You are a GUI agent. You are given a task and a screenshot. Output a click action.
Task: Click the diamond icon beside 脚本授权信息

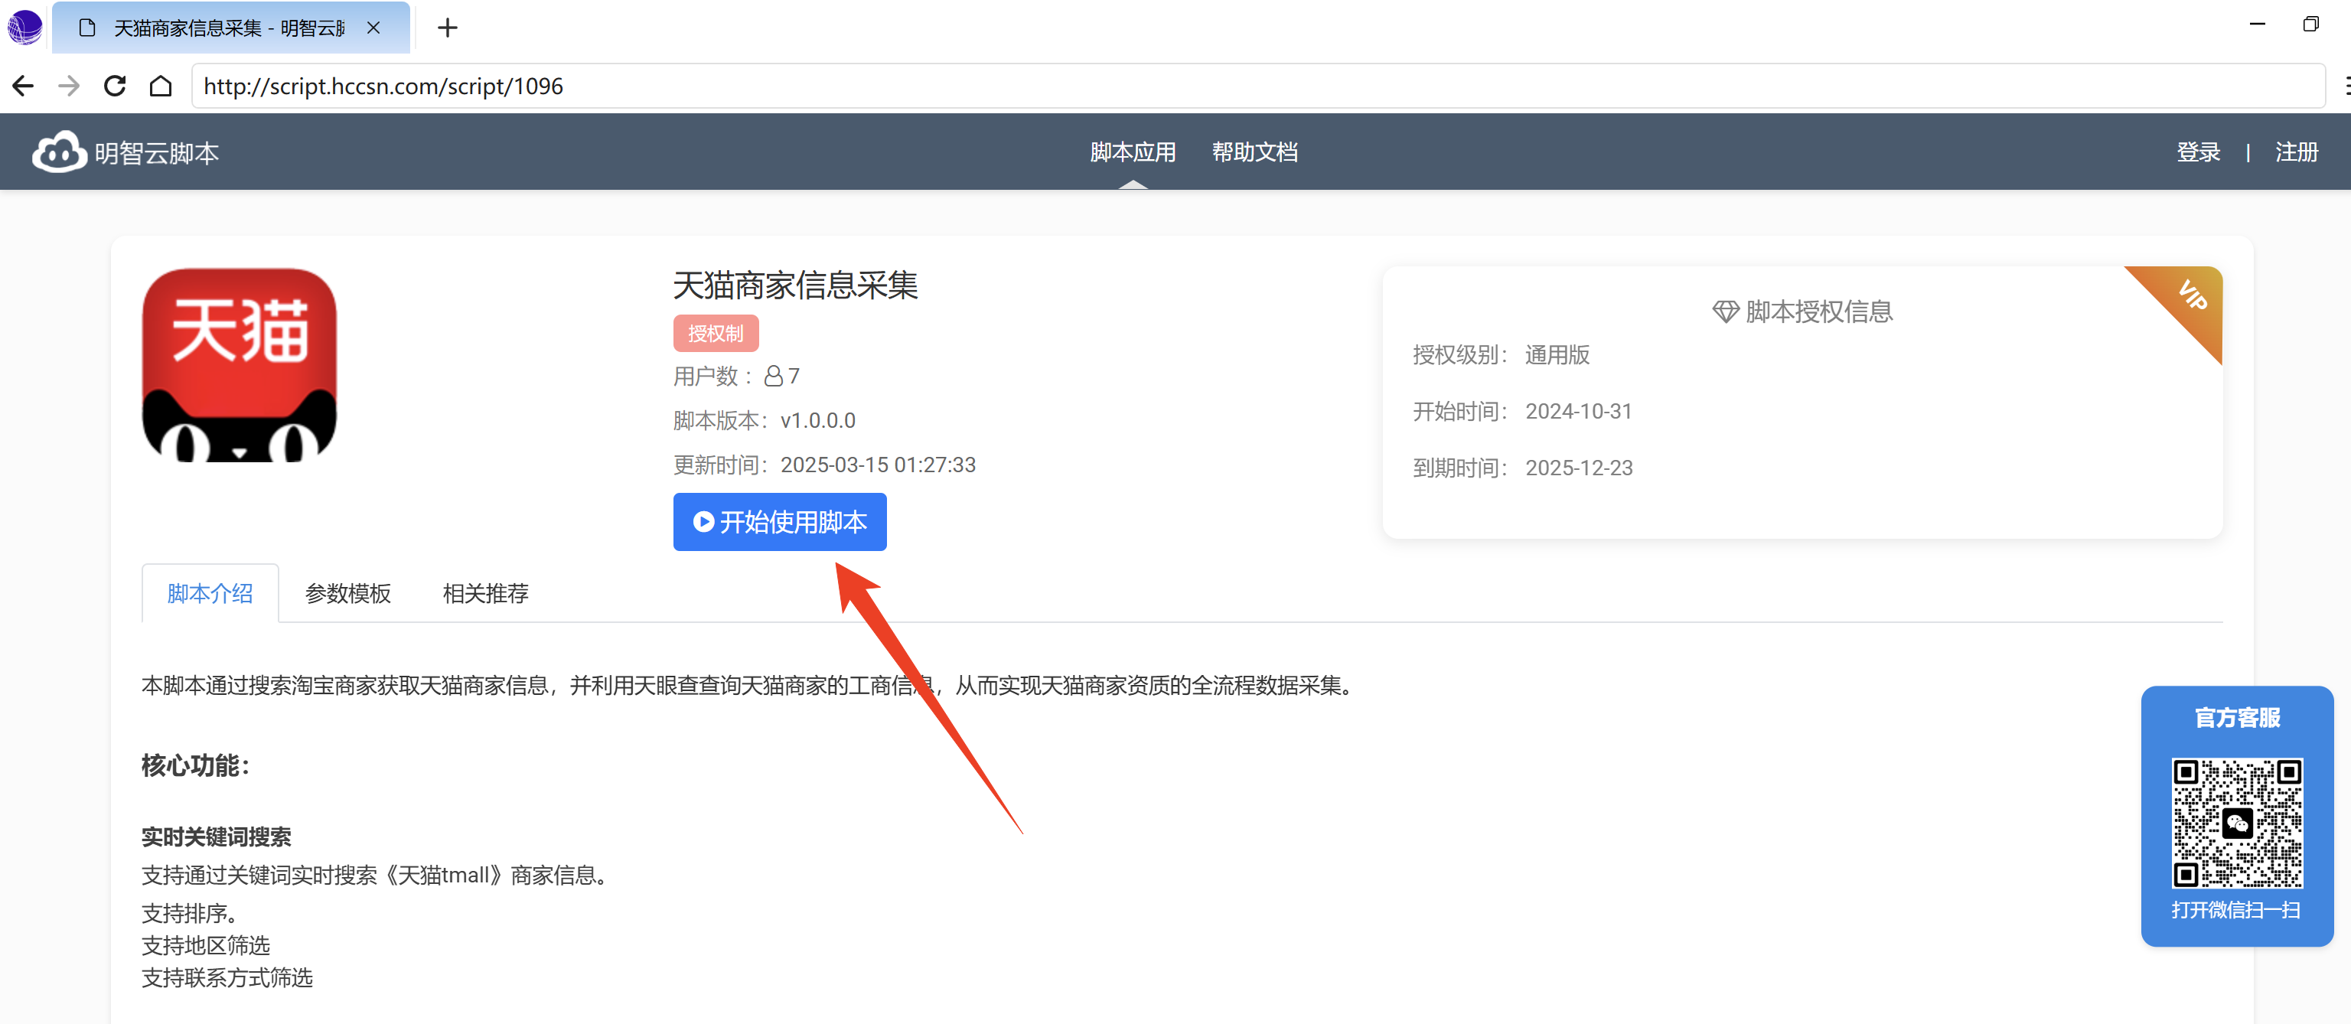[x=1725, y=312]
